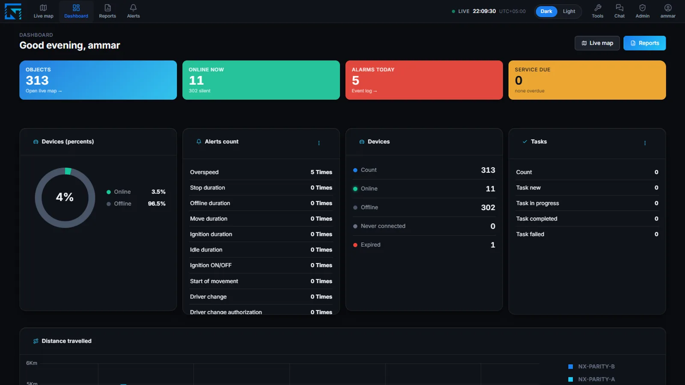Select the Driver change alert row

[x=261, y=297]
